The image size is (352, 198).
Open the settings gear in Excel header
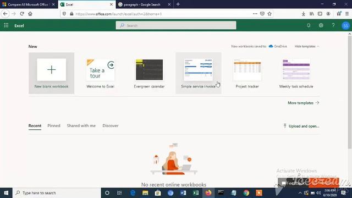[321, 25]
